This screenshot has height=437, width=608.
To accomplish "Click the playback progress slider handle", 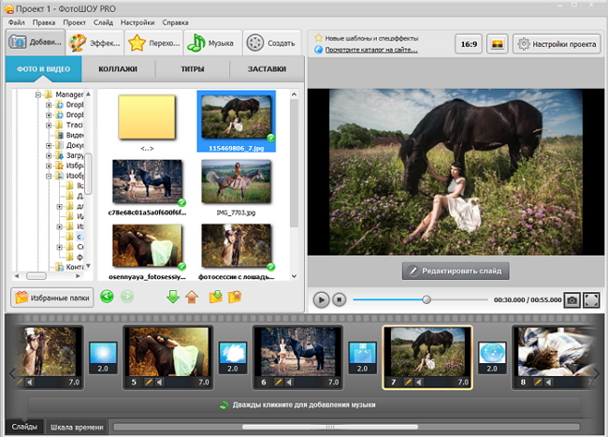I will tap(427, 299).
